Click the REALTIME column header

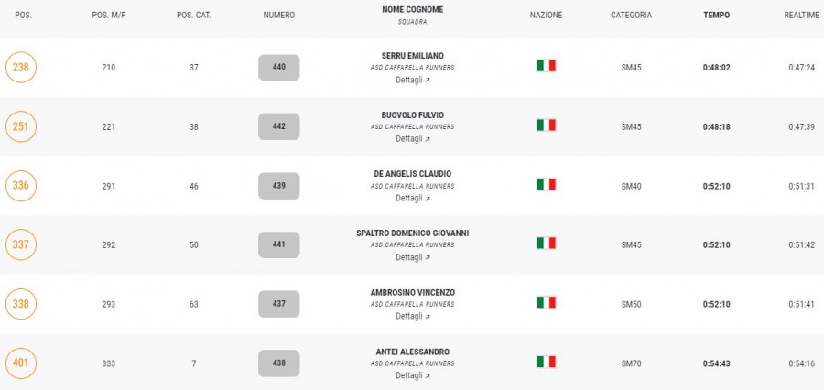point(801,16)
